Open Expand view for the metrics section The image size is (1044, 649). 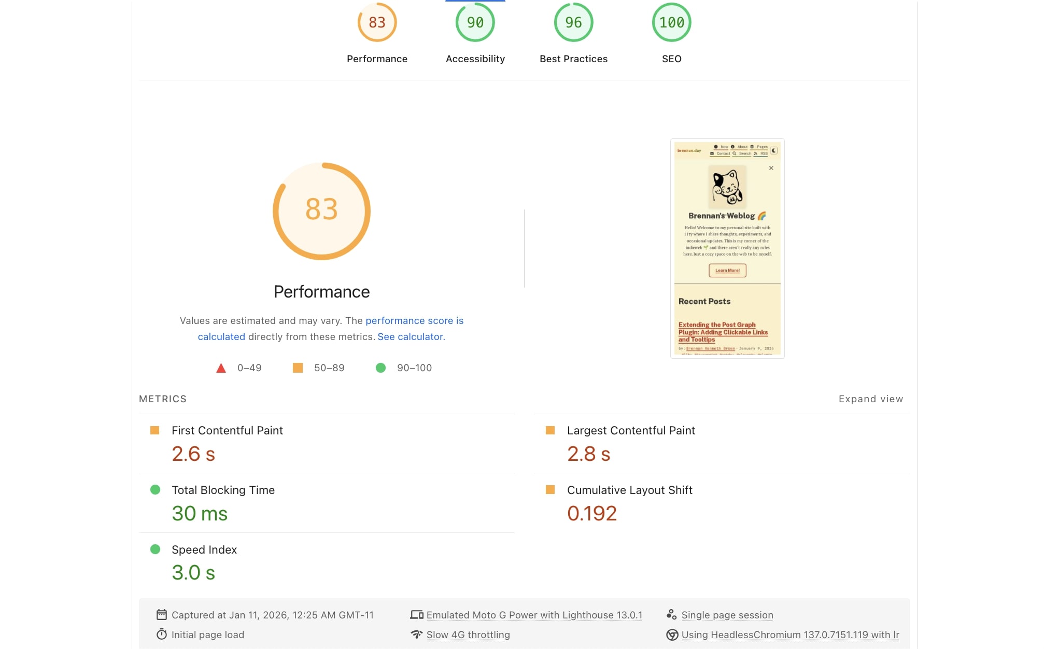pyautogui.click(x=870, y=399)
